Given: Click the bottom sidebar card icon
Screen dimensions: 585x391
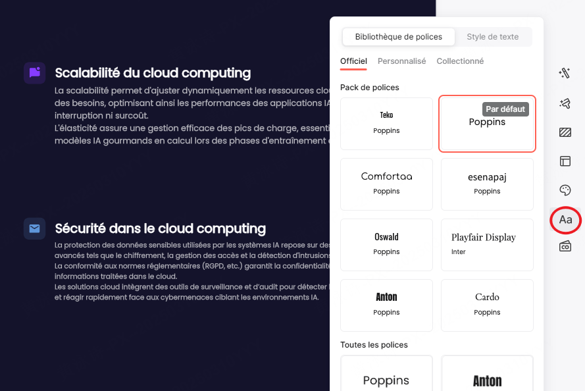Looking at the screenshot, I should coord(565,246).
